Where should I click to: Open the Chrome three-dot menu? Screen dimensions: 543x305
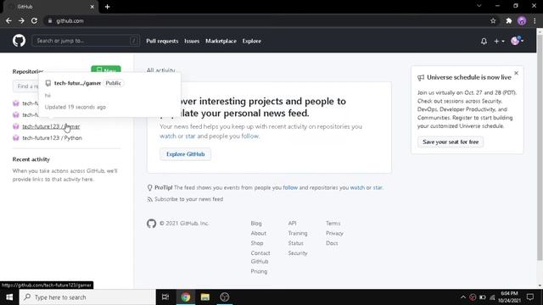(x=535, y=20)
